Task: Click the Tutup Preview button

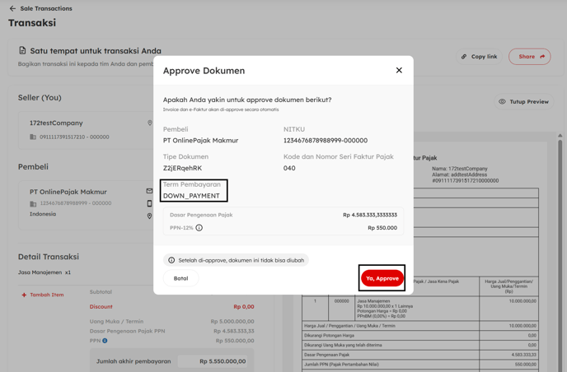Action: (x=523, y=102)
